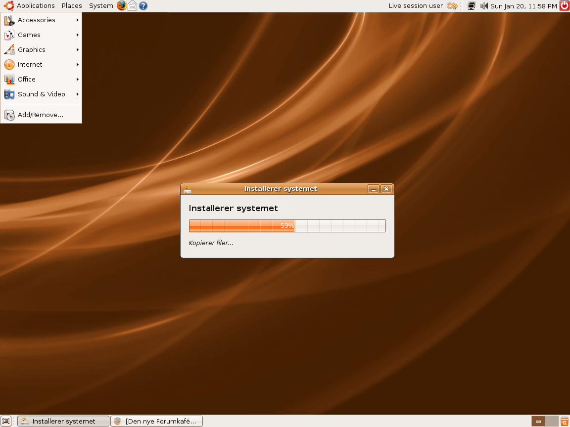This screenshot has width=570, height=427.
Task: Minimize the Installerer systemet dialog
Action: pos(374,189)
